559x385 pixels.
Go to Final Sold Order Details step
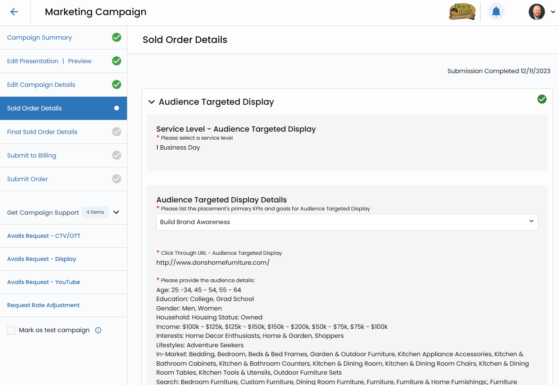pos(42,132)
